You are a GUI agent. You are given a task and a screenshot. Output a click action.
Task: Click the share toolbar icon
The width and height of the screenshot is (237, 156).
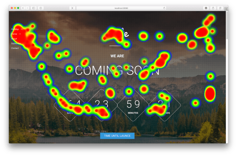point(213,8)
